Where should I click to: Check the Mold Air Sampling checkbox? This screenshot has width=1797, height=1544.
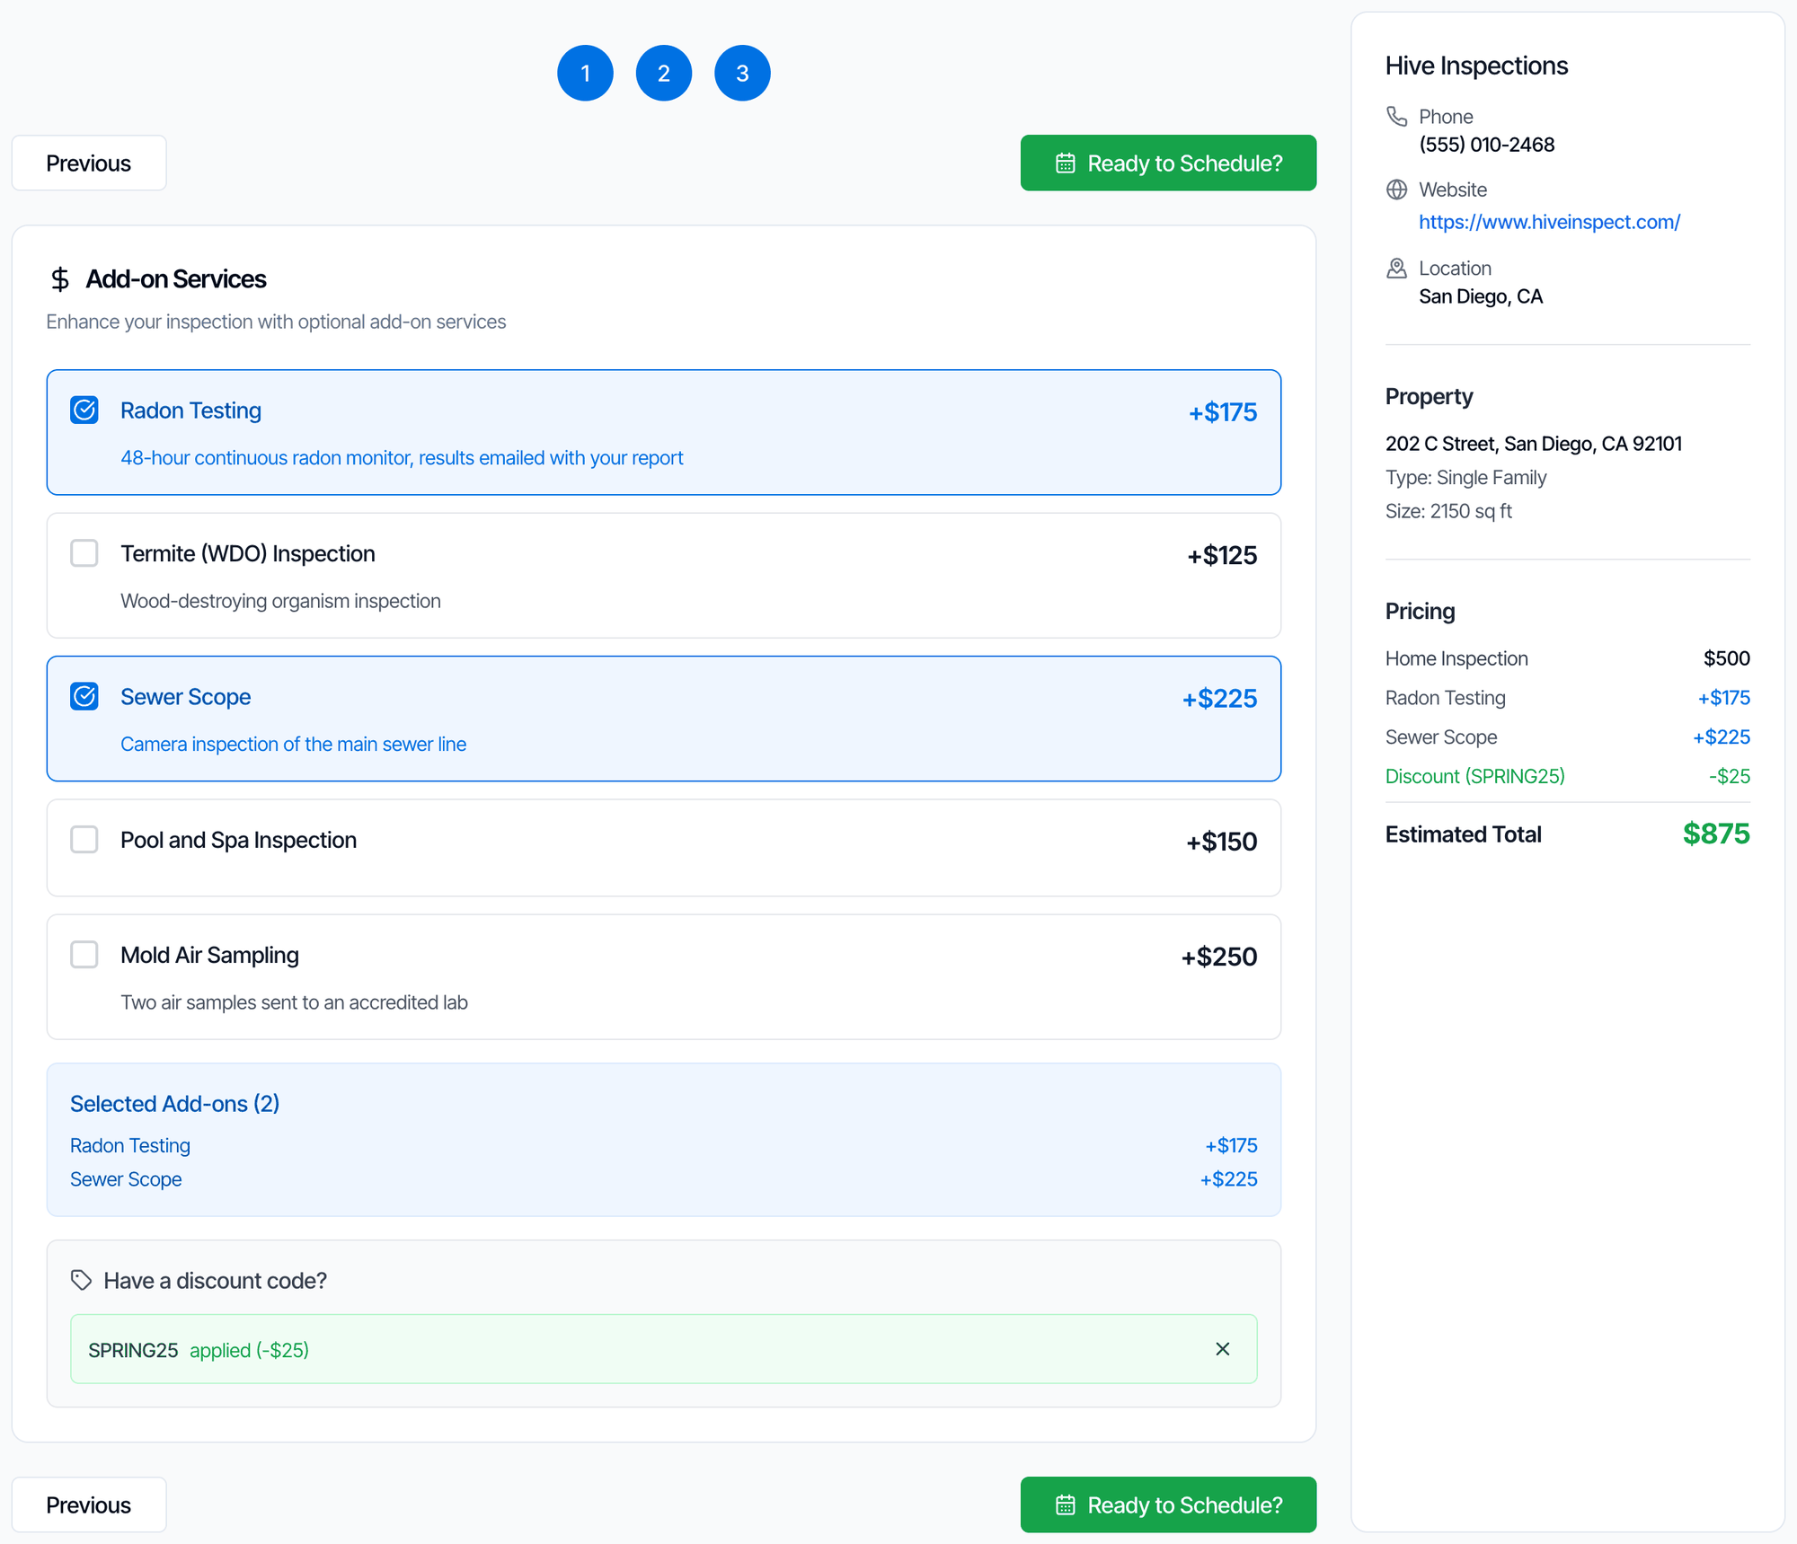point(84,955)
